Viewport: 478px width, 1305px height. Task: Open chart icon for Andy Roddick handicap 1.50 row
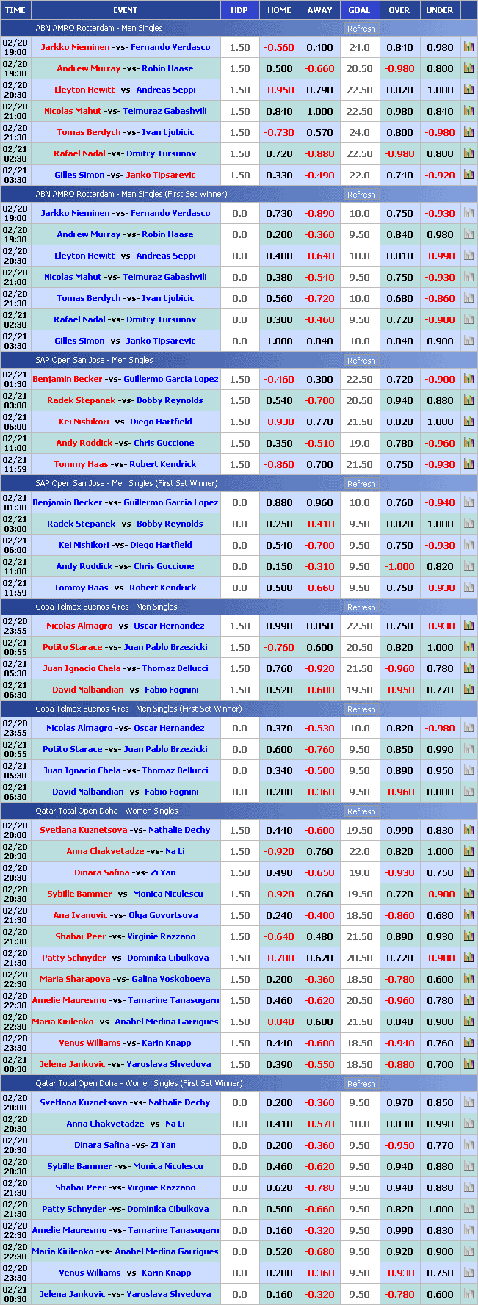(x=468, y=443)
